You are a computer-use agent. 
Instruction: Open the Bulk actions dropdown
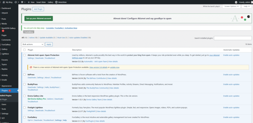(x=33, y=44)
